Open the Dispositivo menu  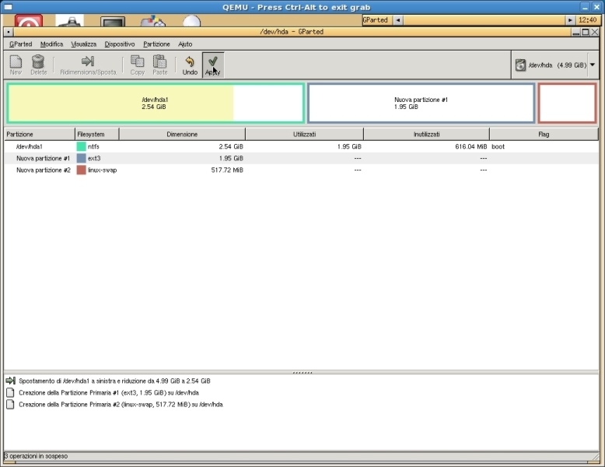coord(120,44)
